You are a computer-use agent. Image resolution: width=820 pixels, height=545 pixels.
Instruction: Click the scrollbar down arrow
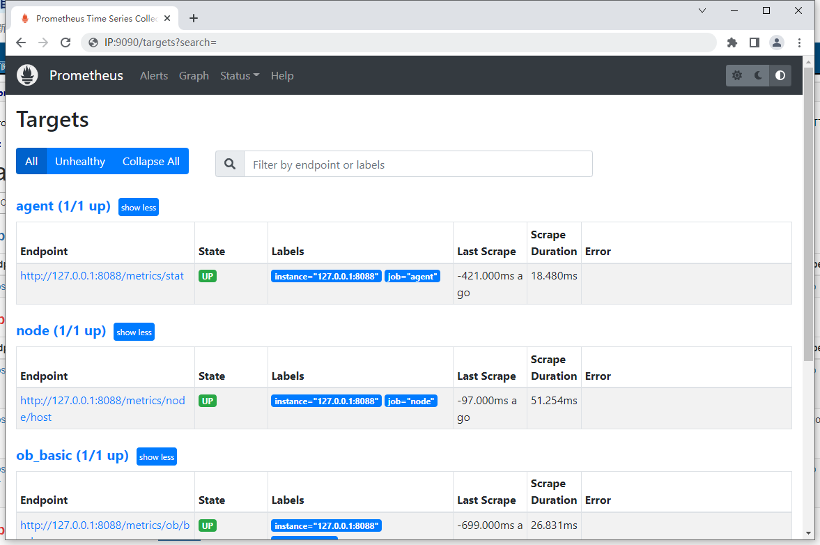click(808, 533)
